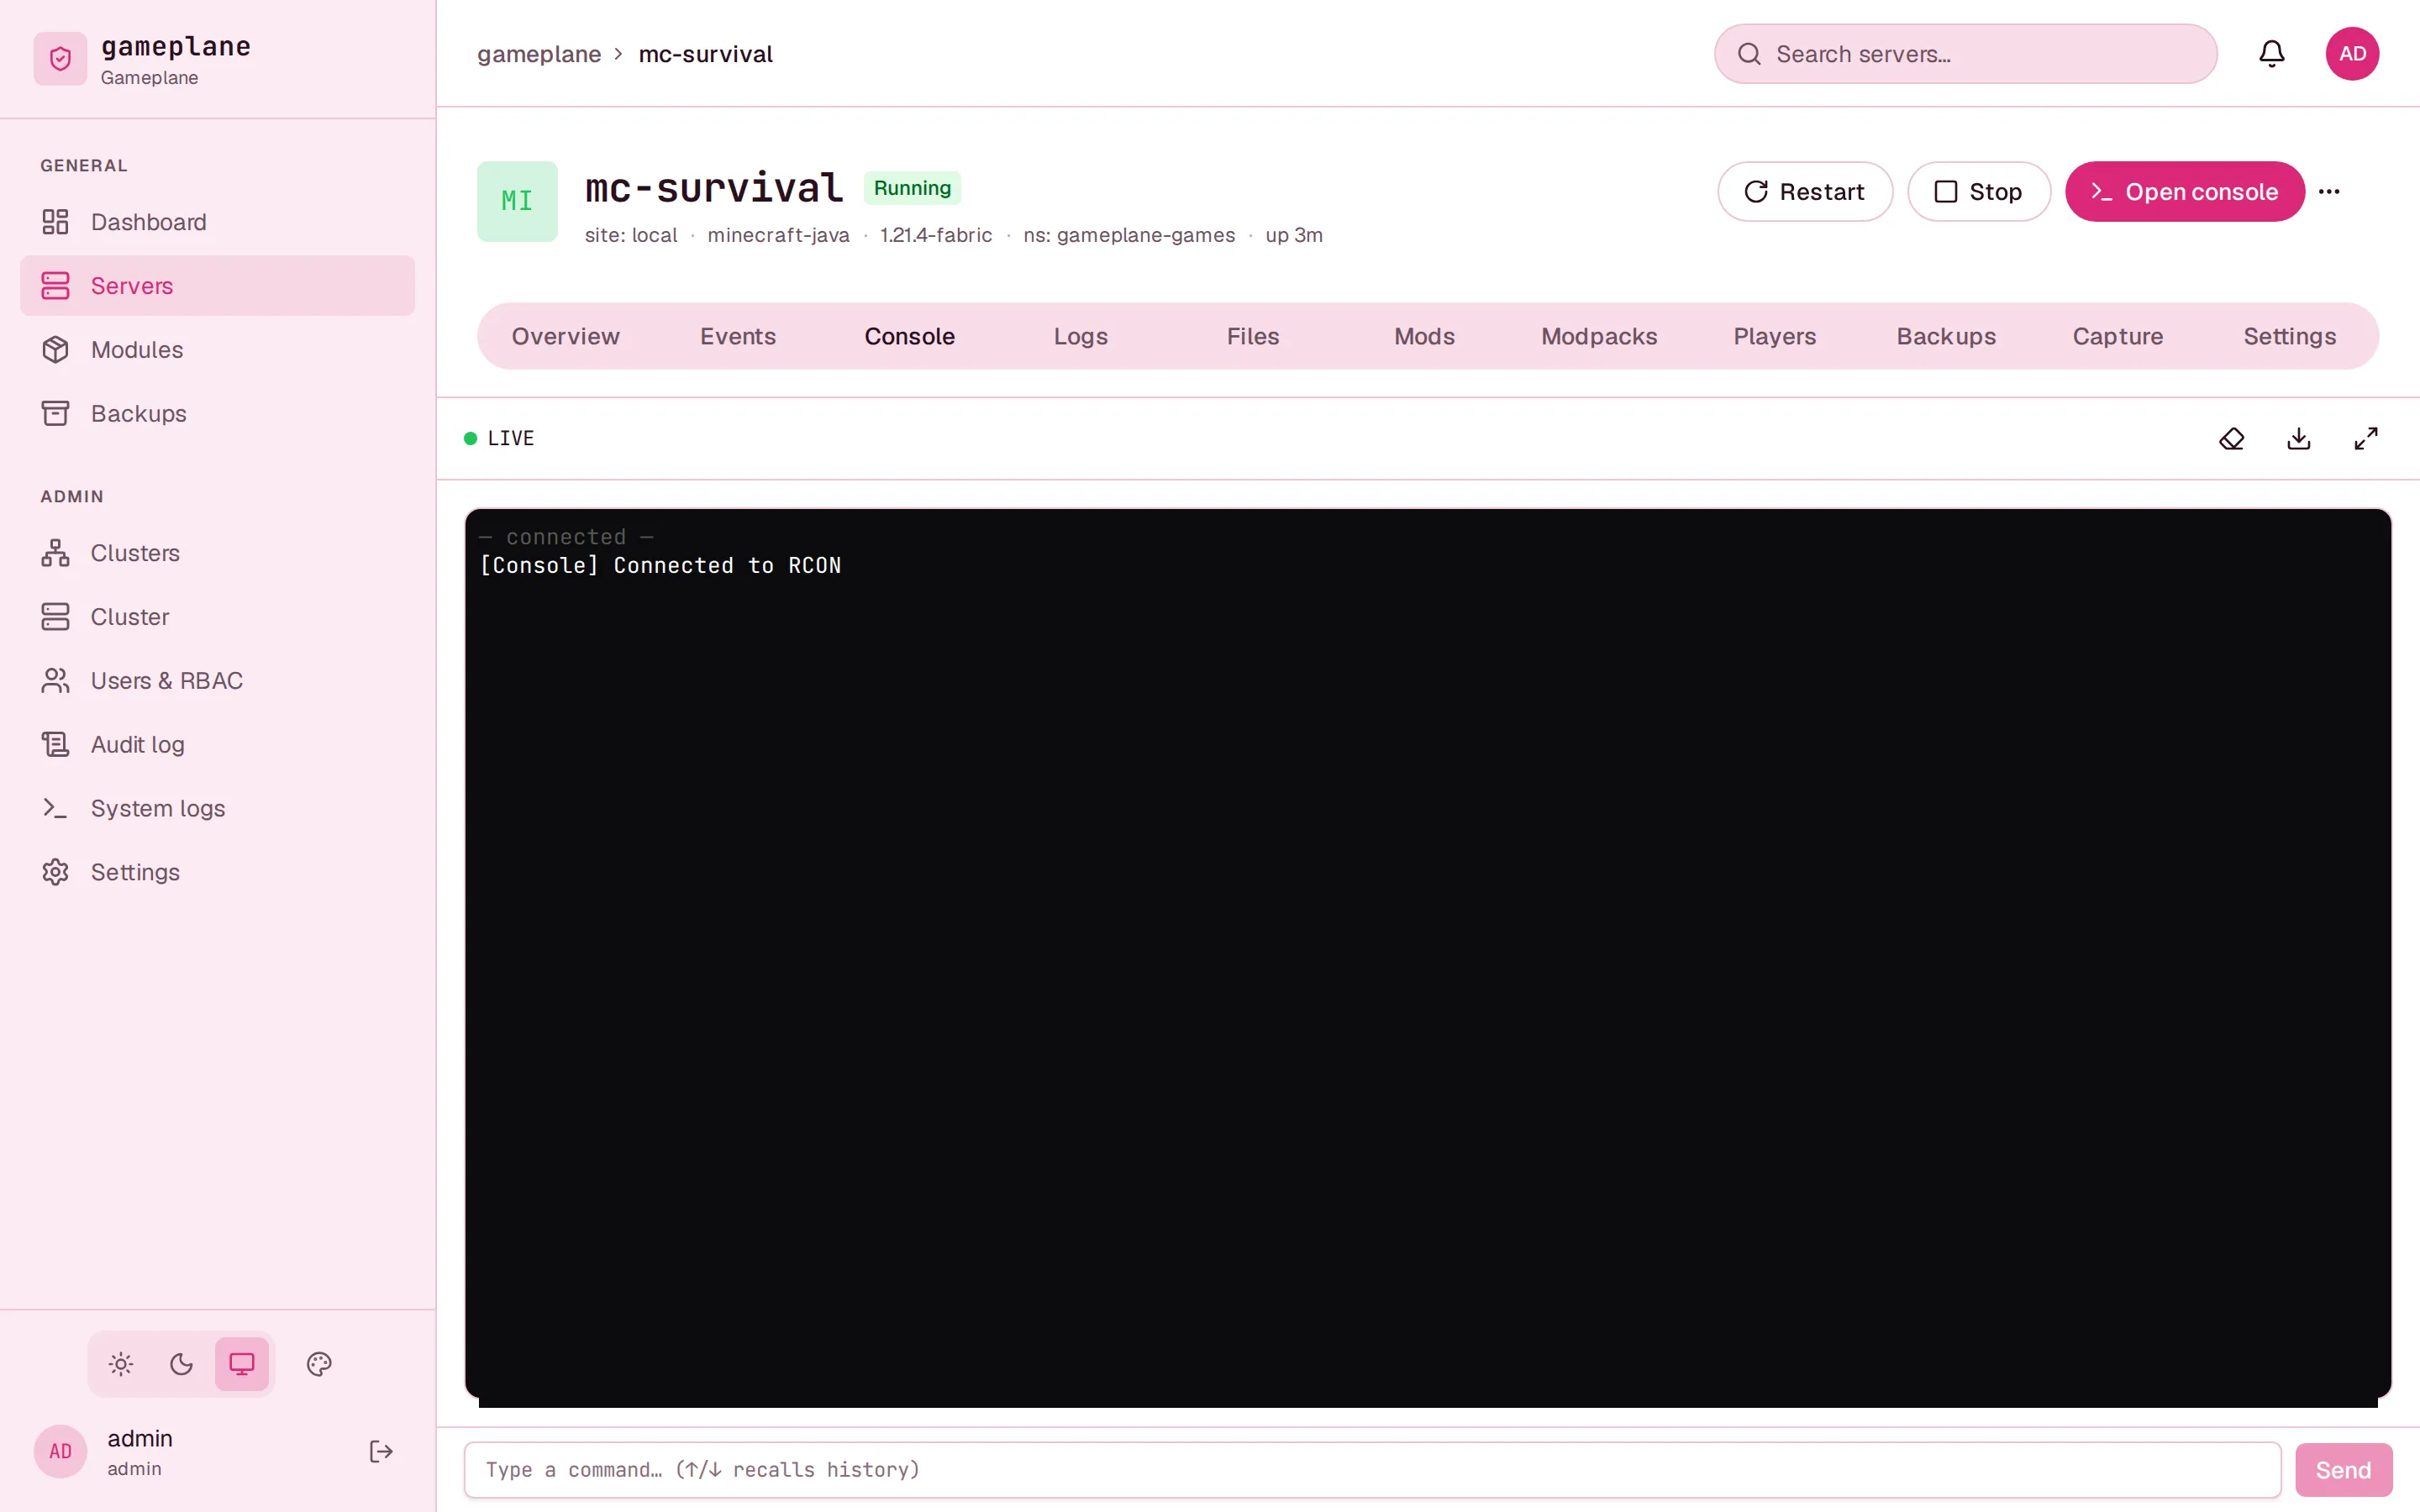Click the MI server badge icon

pos(517,201)
